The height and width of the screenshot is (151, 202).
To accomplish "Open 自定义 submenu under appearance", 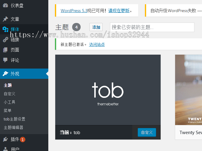I will click(10, 94).
